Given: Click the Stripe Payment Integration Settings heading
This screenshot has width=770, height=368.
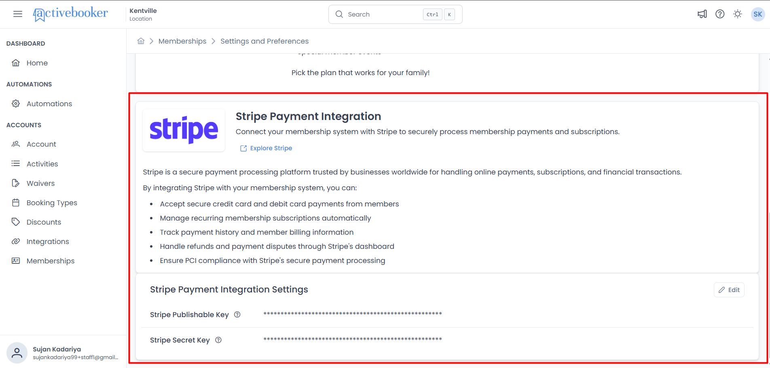Looking at the screenshot, I should tap(229, 289).
